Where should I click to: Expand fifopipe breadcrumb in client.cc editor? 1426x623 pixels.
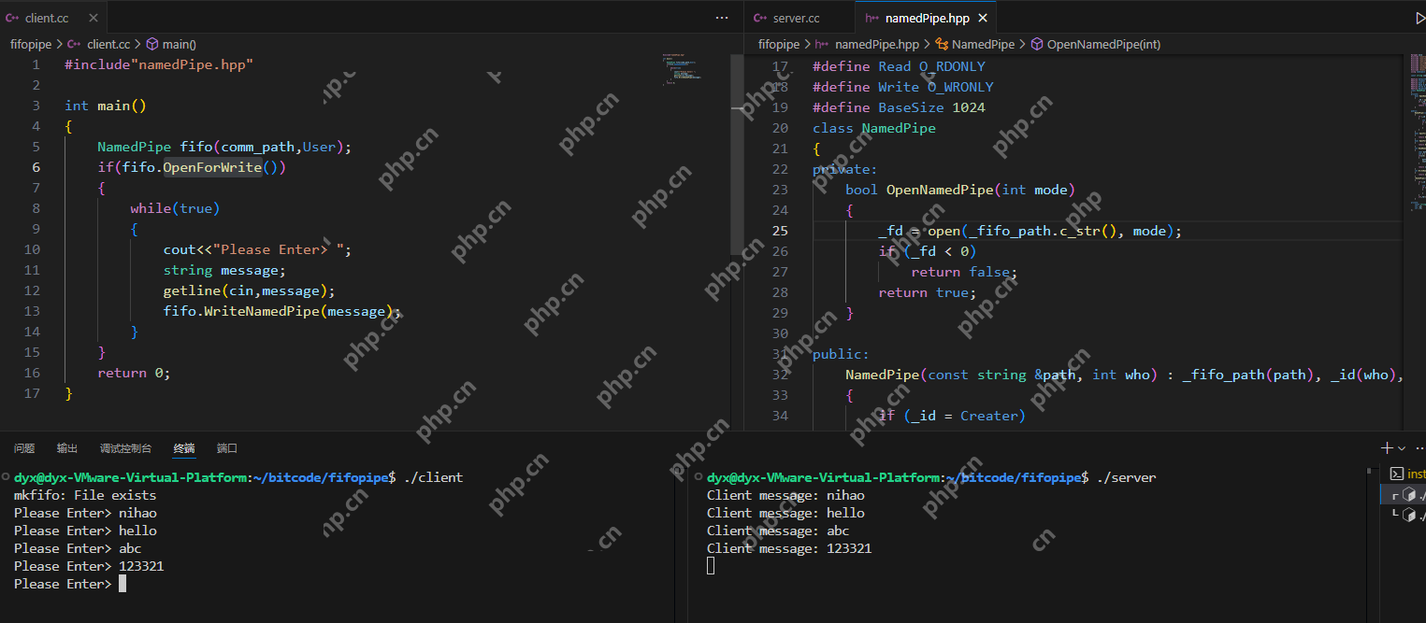pos(31,44)
